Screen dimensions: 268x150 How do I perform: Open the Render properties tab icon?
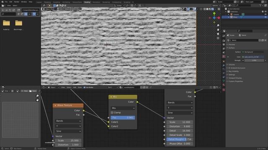(224, 41)
